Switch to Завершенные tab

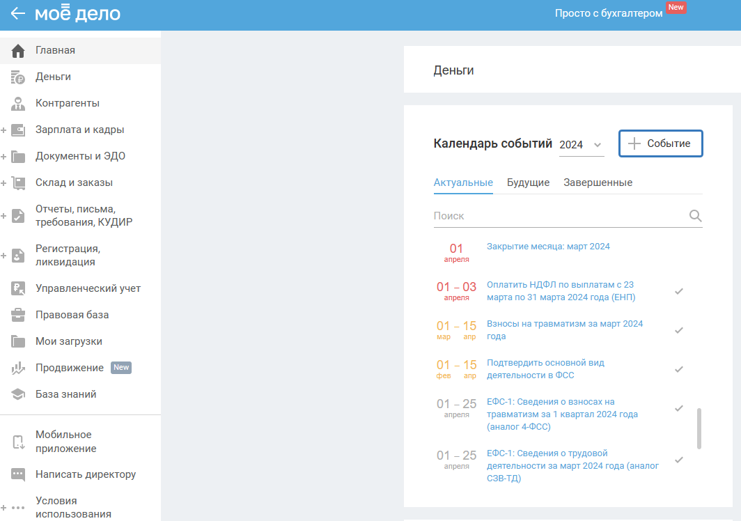[598, 182]
